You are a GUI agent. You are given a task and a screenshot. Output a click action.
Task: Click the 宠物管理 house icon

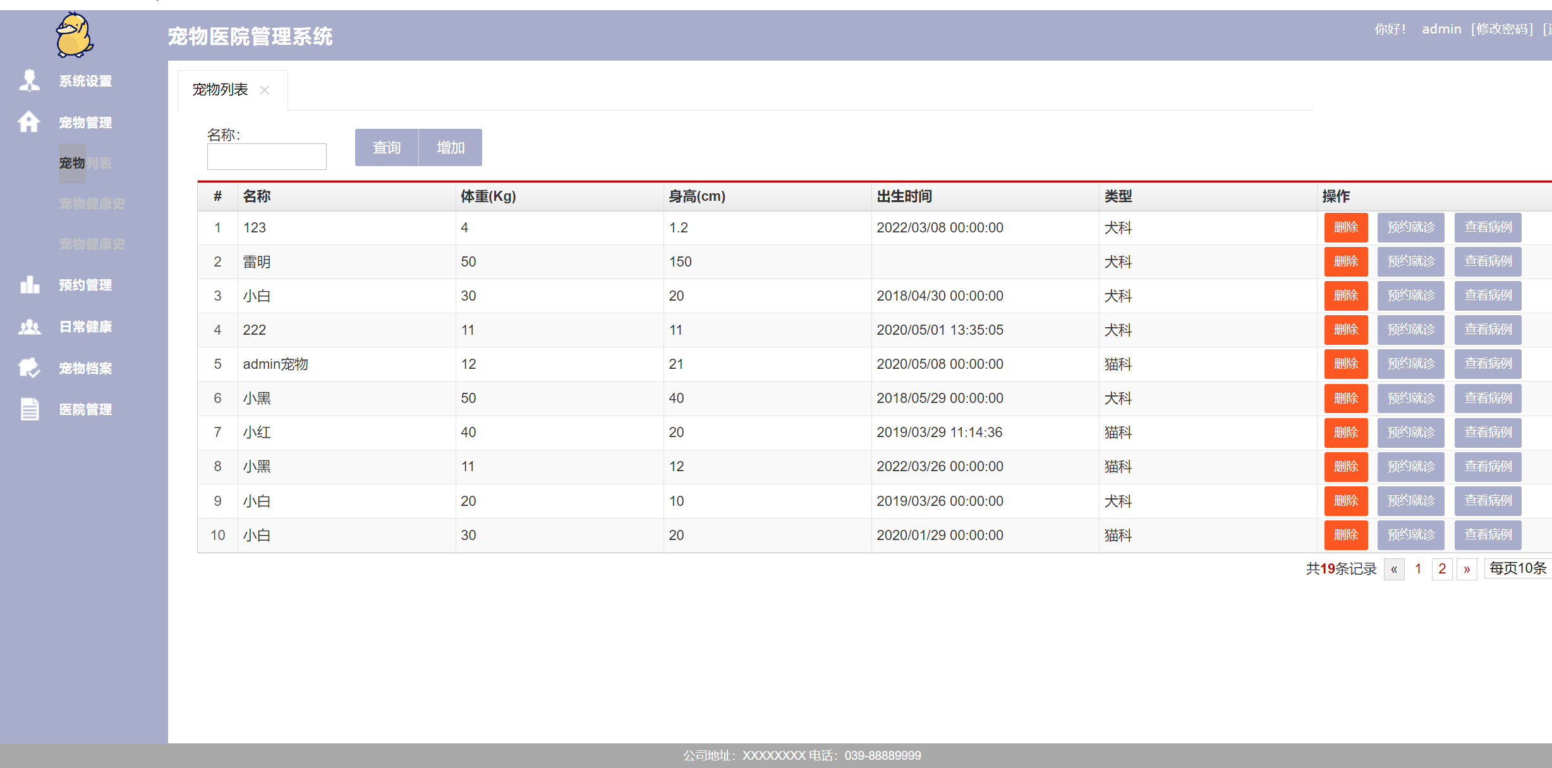pos(29,122)
